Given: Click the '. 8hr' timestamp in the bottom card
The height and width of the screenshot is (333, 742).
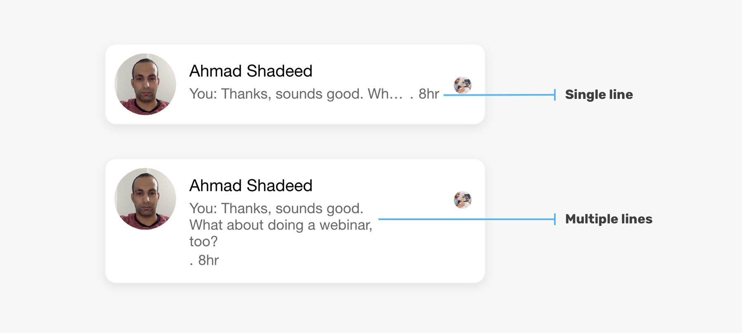Looking at the screenshot, I should pyautogui.click(x=204, y=260).
